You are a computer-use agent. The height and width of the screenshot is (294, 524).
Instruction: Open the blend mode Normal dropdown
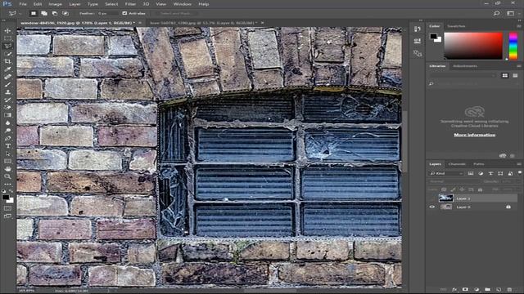point(454,181)
